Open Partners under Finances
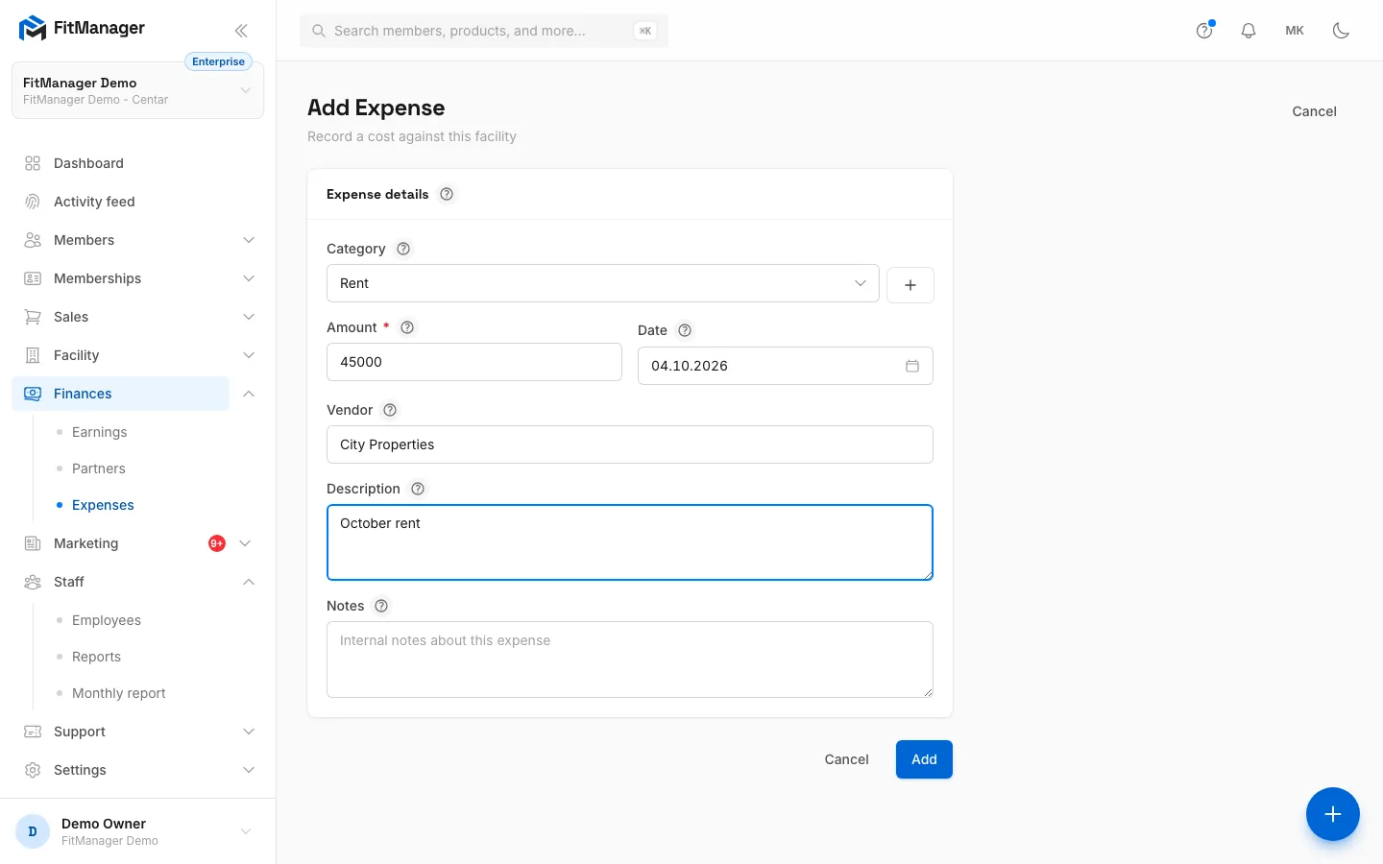1383x864 pixels. coord(99,468)
